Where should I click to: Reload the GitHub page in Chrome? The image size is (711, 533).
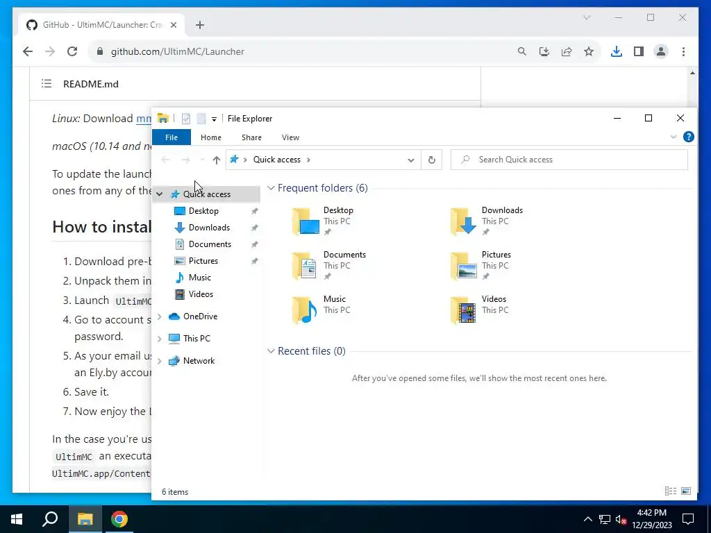(x=72, y=51)
